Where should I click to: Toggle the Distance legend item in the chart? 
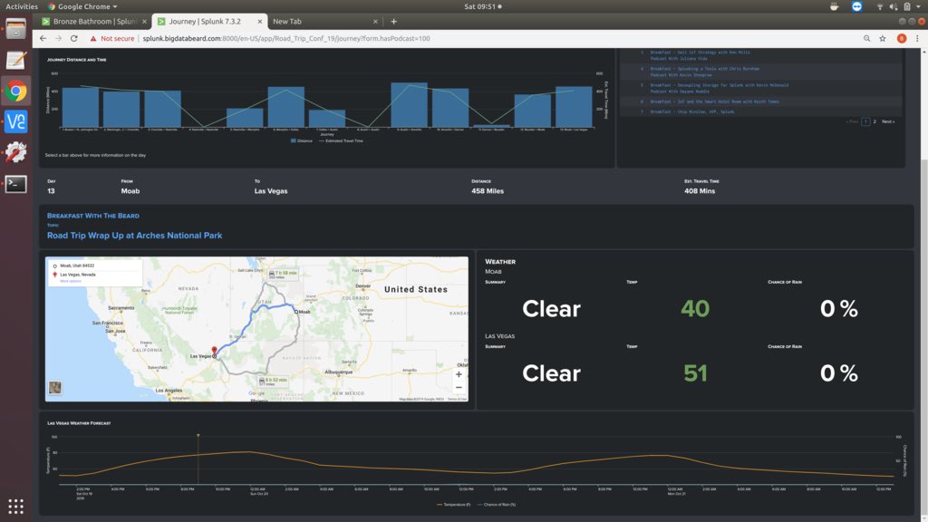[x=301, y=140]
